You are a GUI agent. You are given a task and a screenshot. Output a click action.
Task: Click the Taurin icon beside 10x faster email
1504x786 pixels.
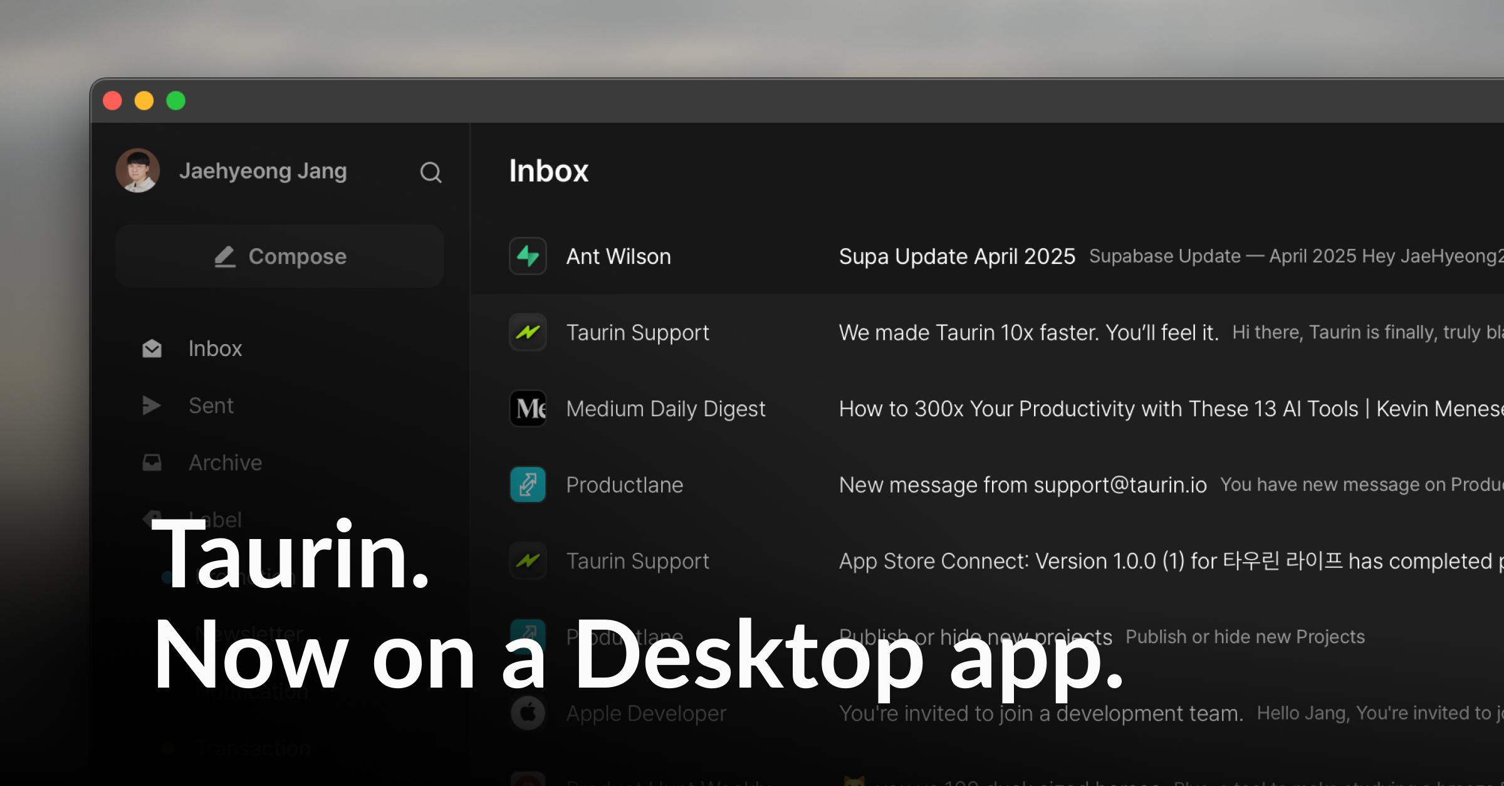tap(528, 332)
